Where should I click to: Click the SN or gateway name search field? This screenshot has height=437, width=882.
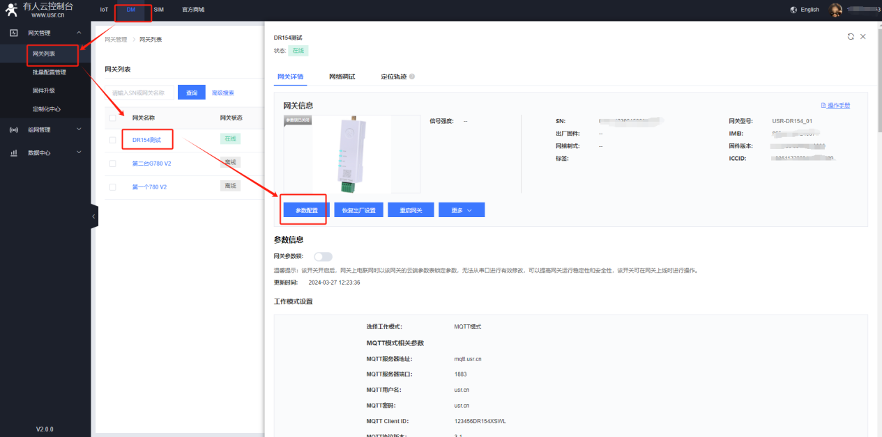point(141,93)
